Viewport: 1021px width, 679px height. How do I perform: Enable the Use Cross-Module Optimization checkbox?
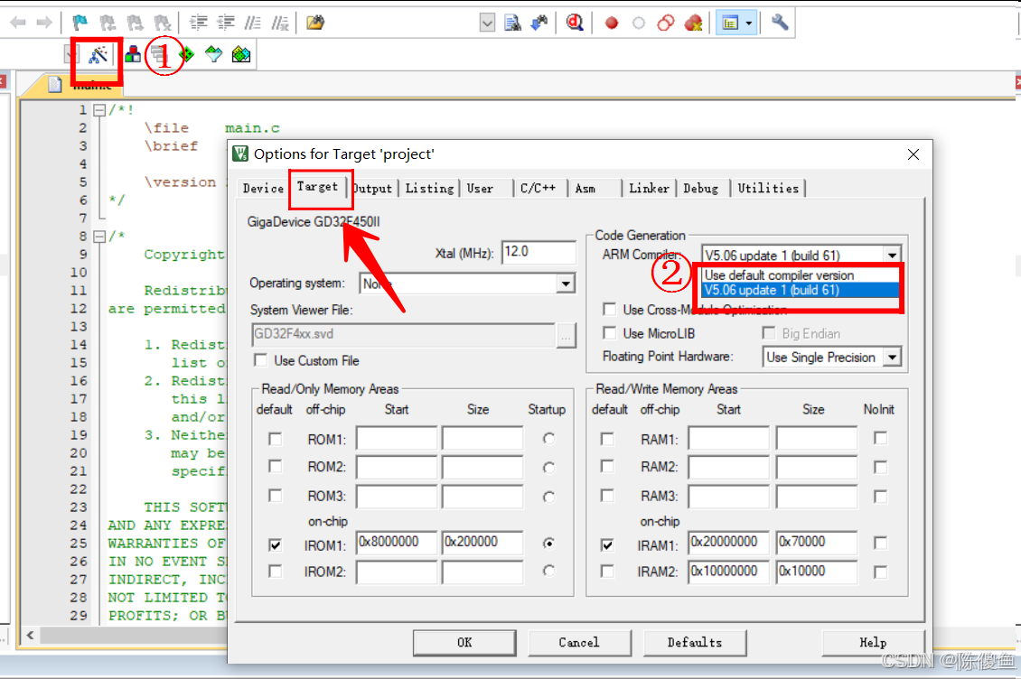click(610, 309)
